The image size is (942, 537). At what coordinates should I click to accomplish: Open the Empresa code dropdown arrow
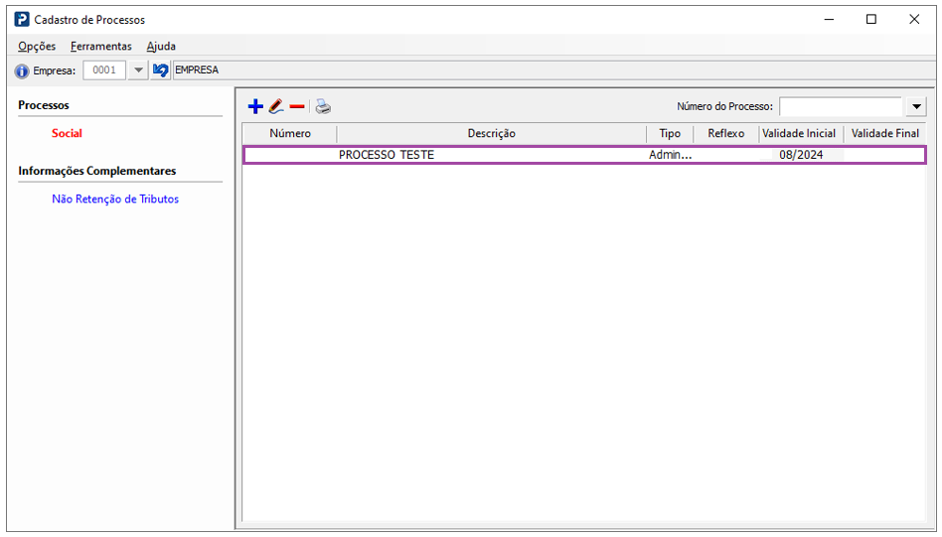[138, 70]
